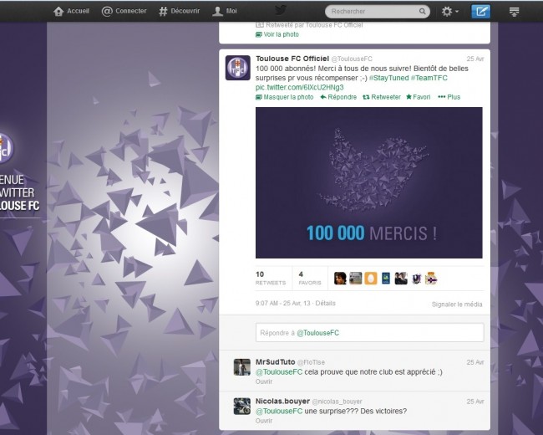This screenshot has width=543, height=435.
Task: Open Toulouse FC Officiel avatar
Action: (x=238, y=68)
